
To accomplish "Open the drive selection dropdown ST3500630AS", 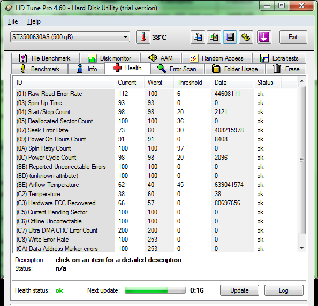I will 70,37.
